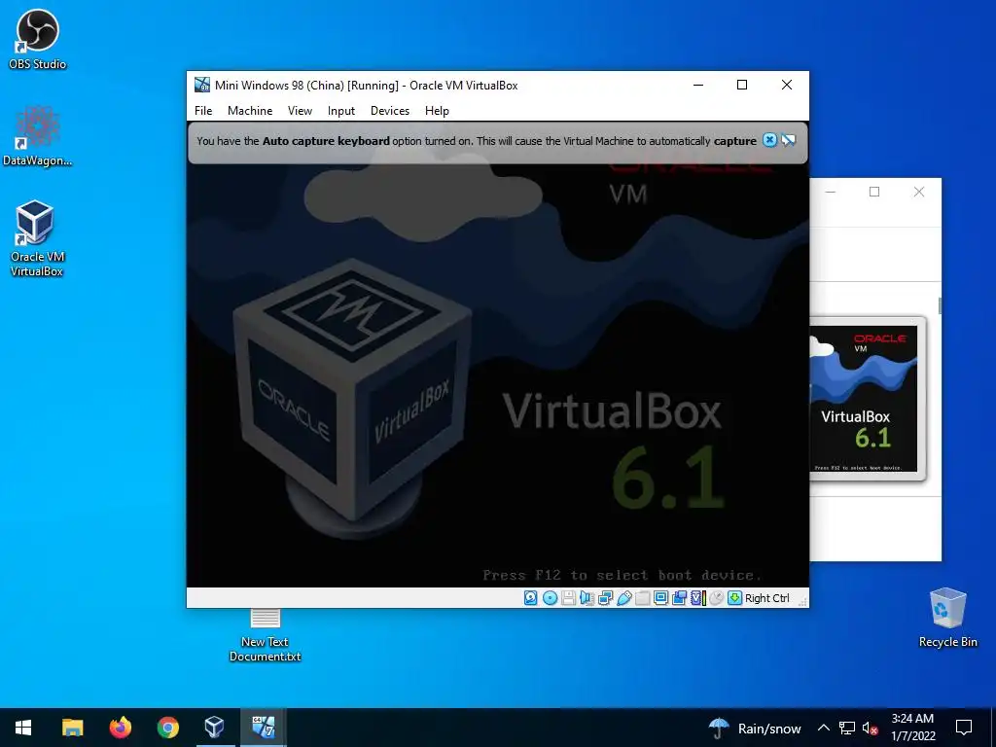Click the scrollbar in background VirtualBox Manager
The width and height of the screenshot is (996, 747).
[x=940, y=306]
